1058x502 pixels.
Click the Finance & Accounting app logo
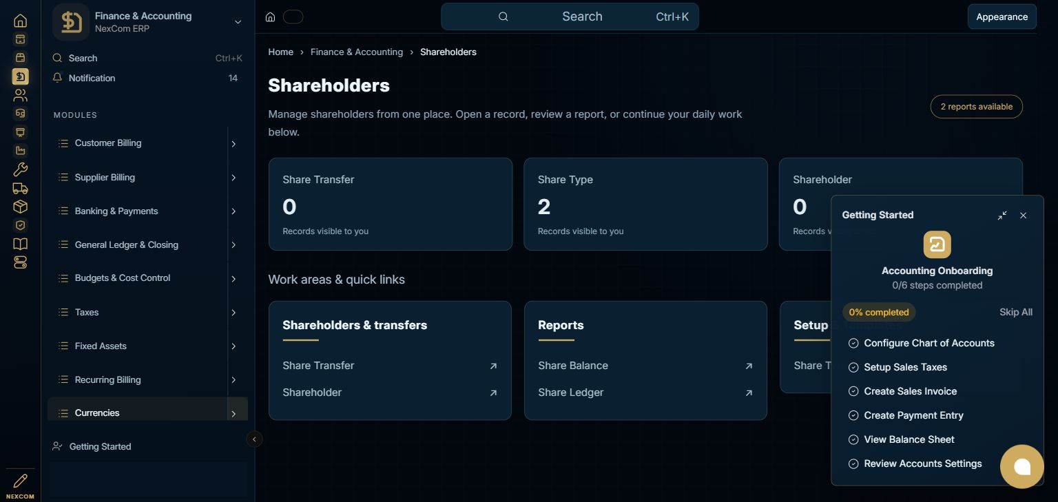pyautogui.click(x=71, y=22)
